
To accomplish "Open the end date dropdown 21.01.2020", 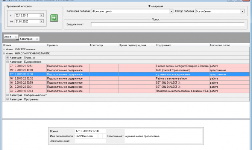I will [41, 22].
